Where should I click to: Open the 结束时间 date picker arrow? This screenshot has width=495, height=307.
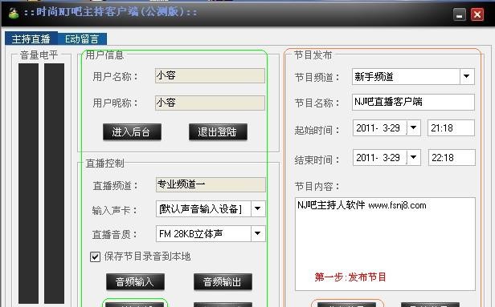(413, 157)
